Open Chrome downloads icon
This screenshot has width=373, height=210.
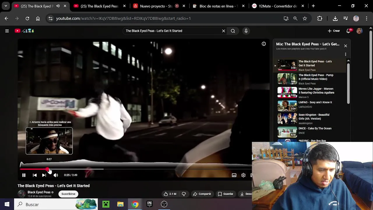pyautogui.click(x=335, y=18)
